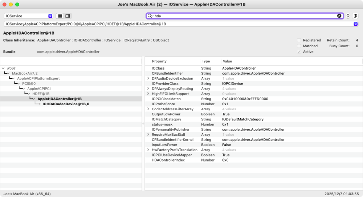Open the registry path dropdown arrow
The height and width of the screenshot is (197, 363).
(x=356, y=24)
